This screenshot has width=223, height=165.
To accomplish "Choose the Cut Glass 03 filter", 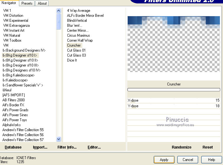I will pos(76,55).
